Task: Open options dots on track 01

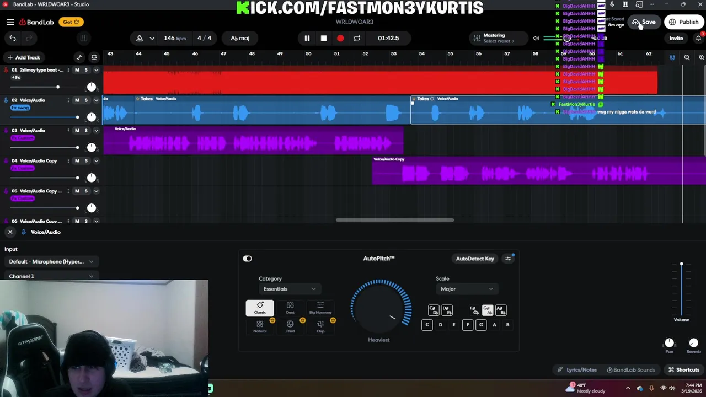Action: pos(68,70)
